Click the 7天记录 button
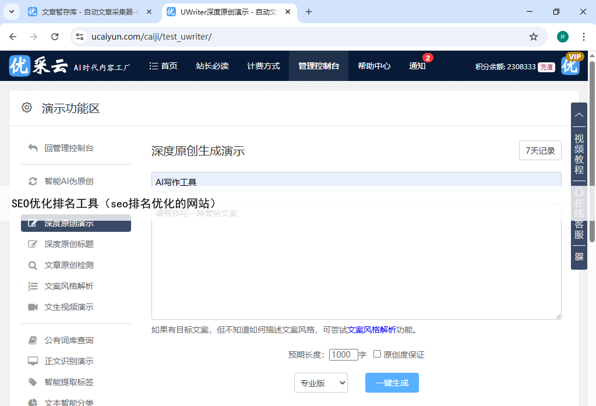Viewport: 596px width, 406px height. [x=540, y=150]
